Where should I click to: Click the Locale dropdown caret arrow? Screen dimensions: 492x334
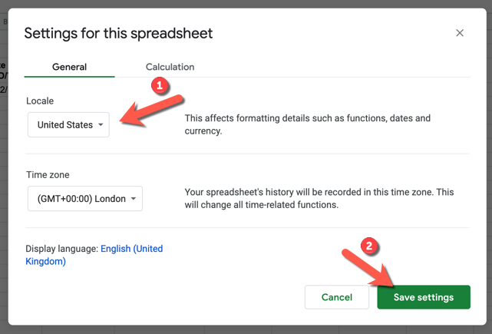pyautogui.click(x=101, y=125)
